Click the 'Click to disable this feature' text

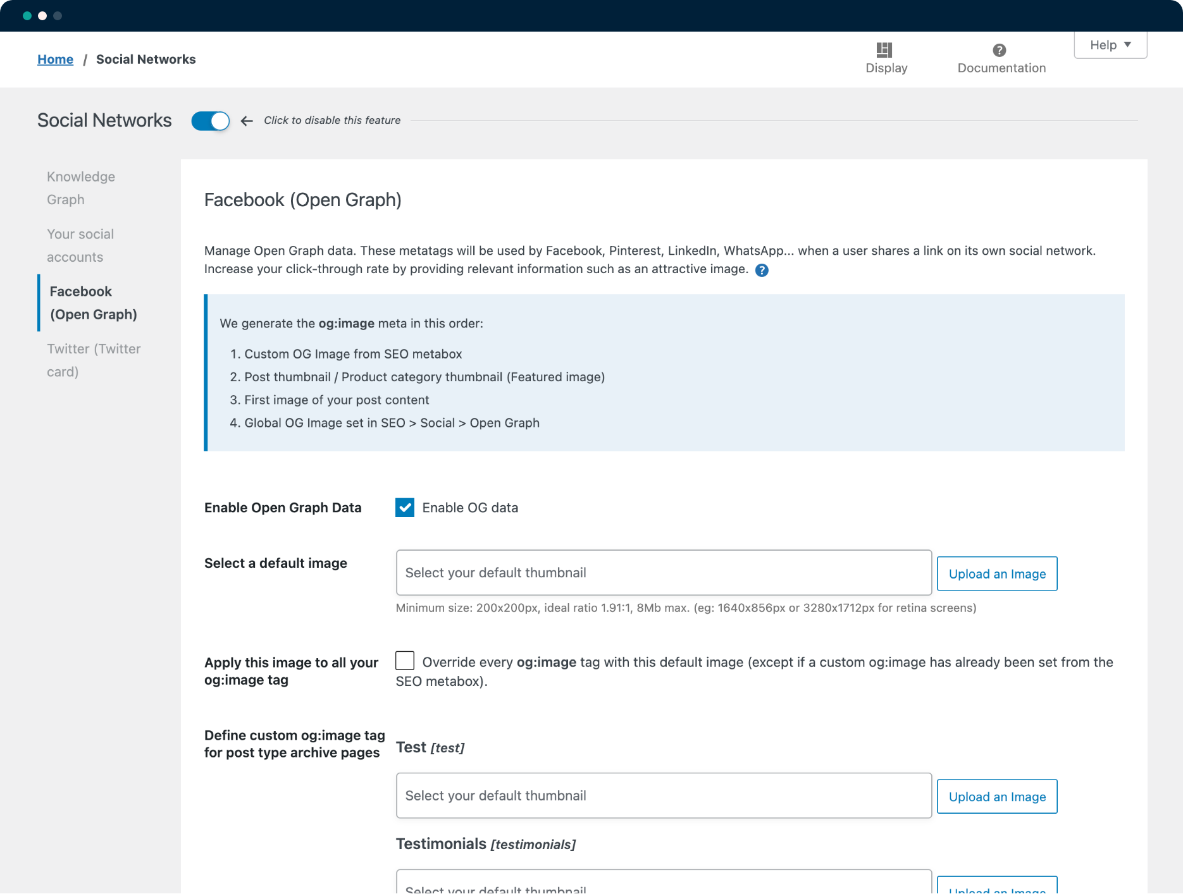point(332,120)
